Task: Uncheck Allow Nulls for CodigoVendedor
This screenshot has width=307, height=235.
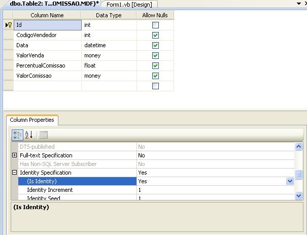Action: [x=155, y=35]
